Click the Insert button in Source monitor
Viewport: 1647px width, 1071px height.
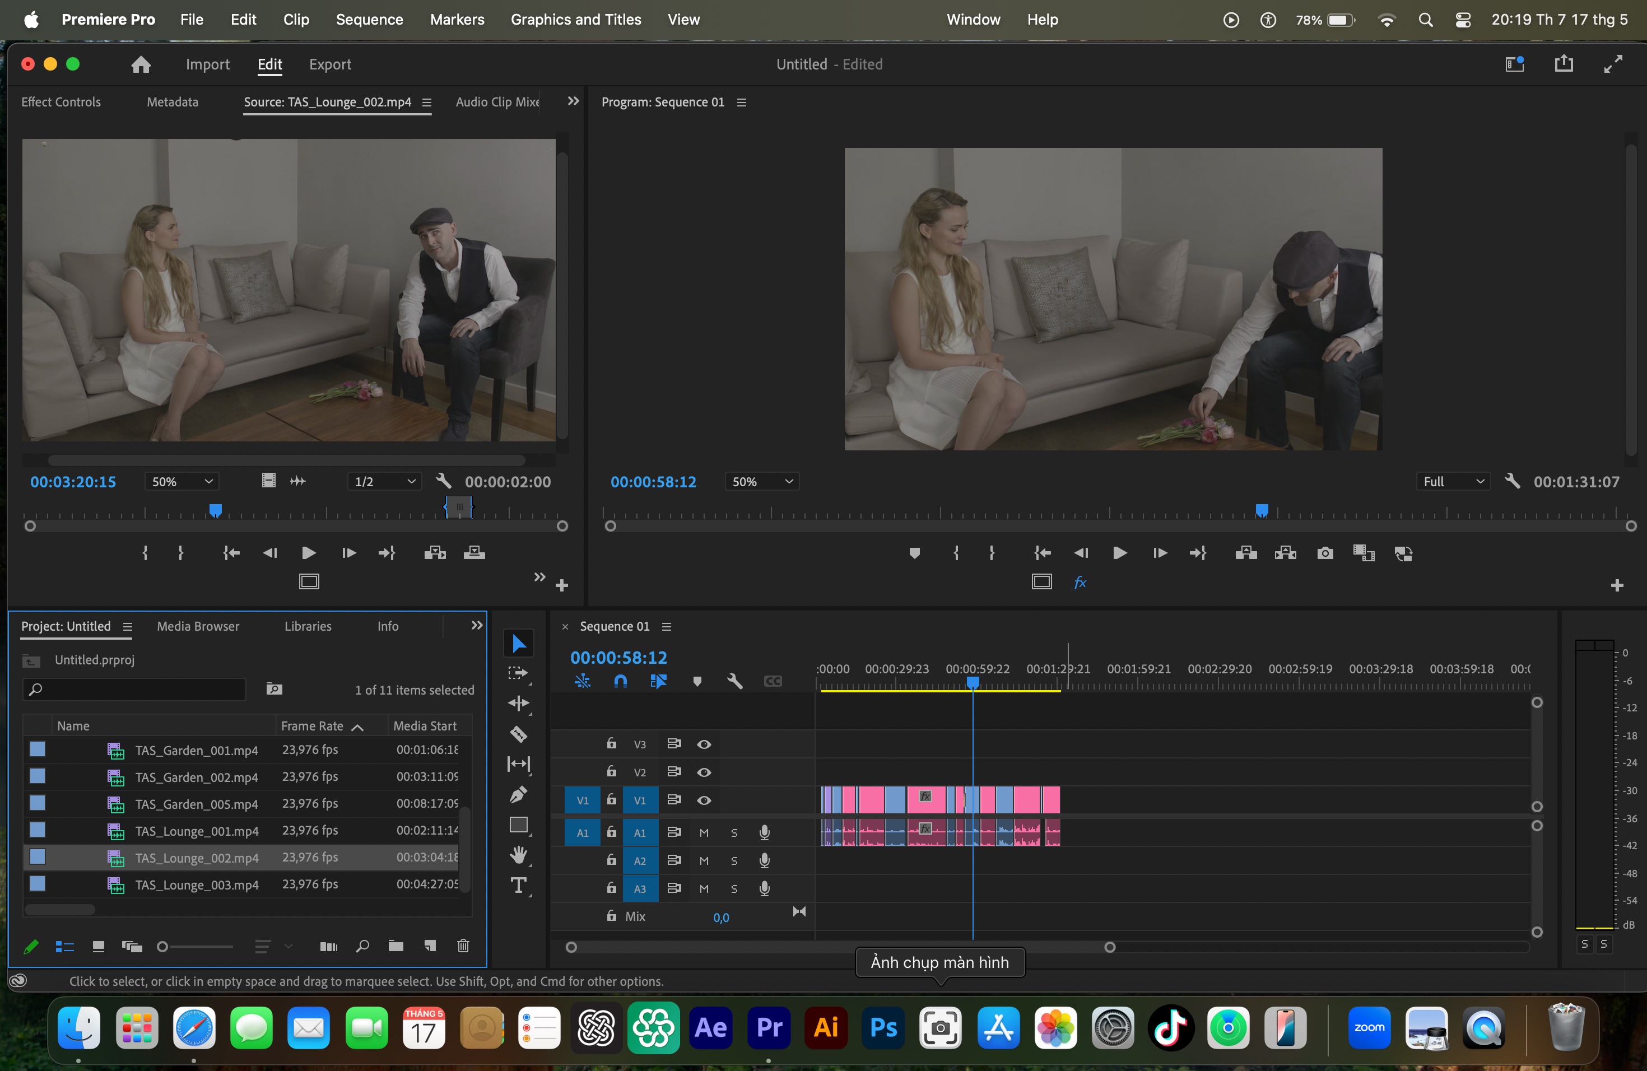pyautogui.click(x=435, y=553)
